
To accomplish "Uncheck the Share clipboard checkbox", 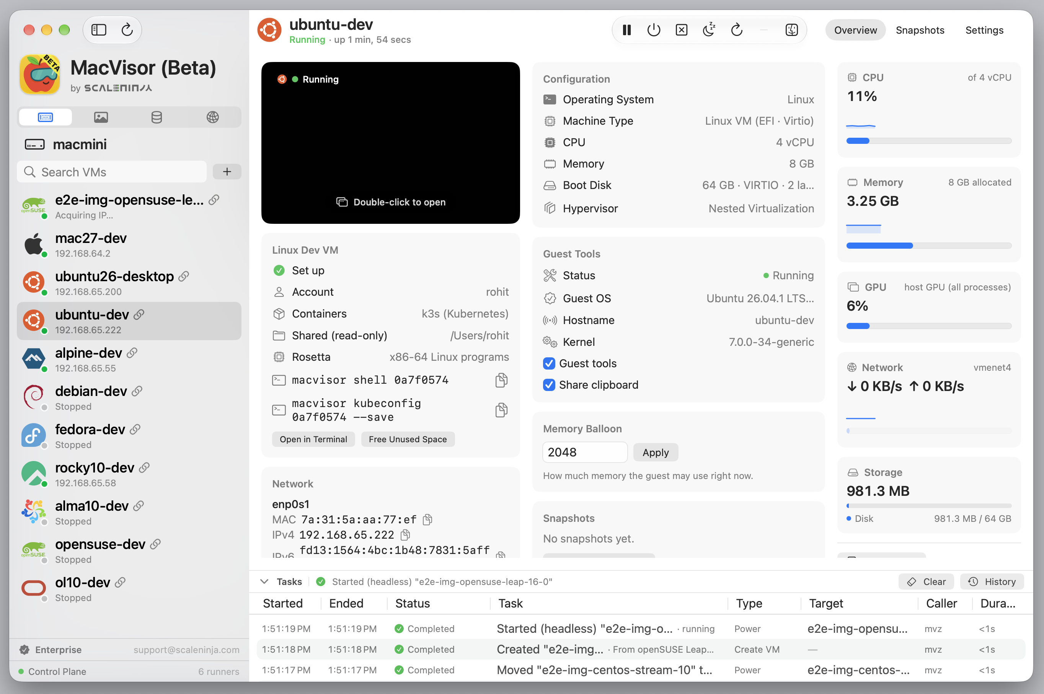I will 549,385.
